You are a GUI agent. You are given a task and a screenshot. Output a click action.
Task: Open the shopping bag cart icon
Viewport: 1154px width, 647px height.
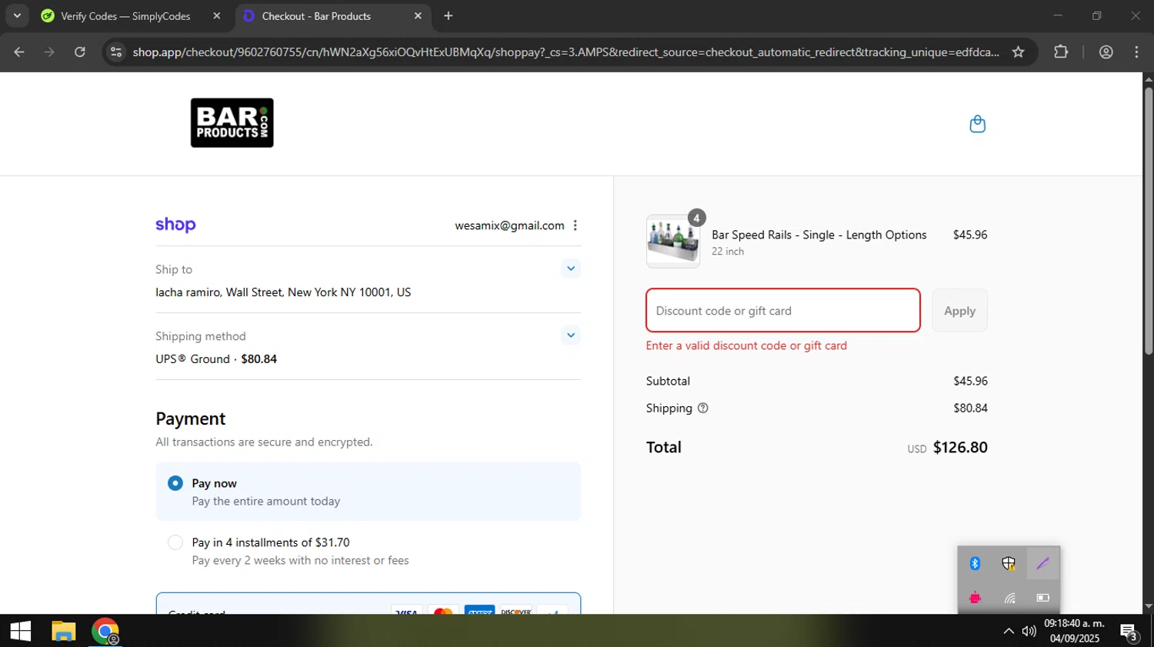coord(977,124)
